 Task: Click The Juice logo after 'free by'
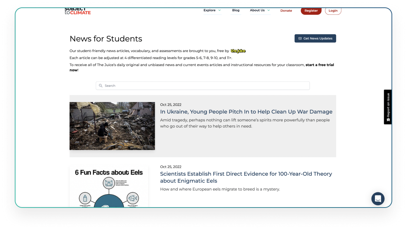click(x=238, y=51)
